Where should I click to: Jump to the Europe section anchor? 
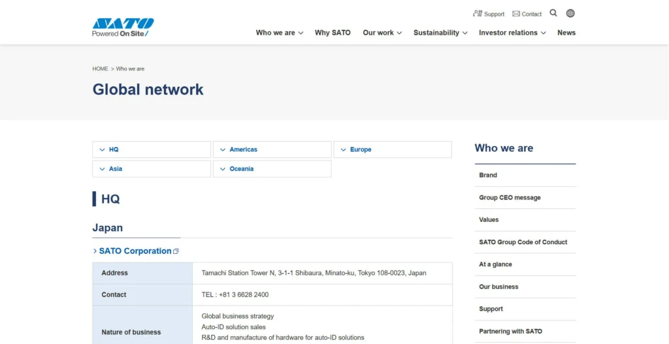pyautogui.click(x=393, y=149)
